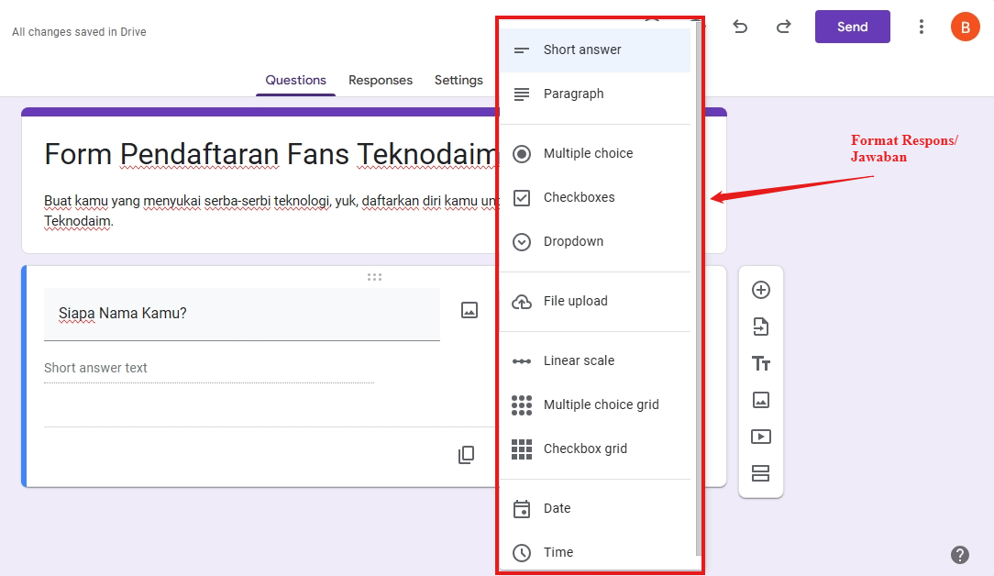Viewport: 994px width, 576px height.
Task: Switch to the Responses tab
Action: [381, 80]
